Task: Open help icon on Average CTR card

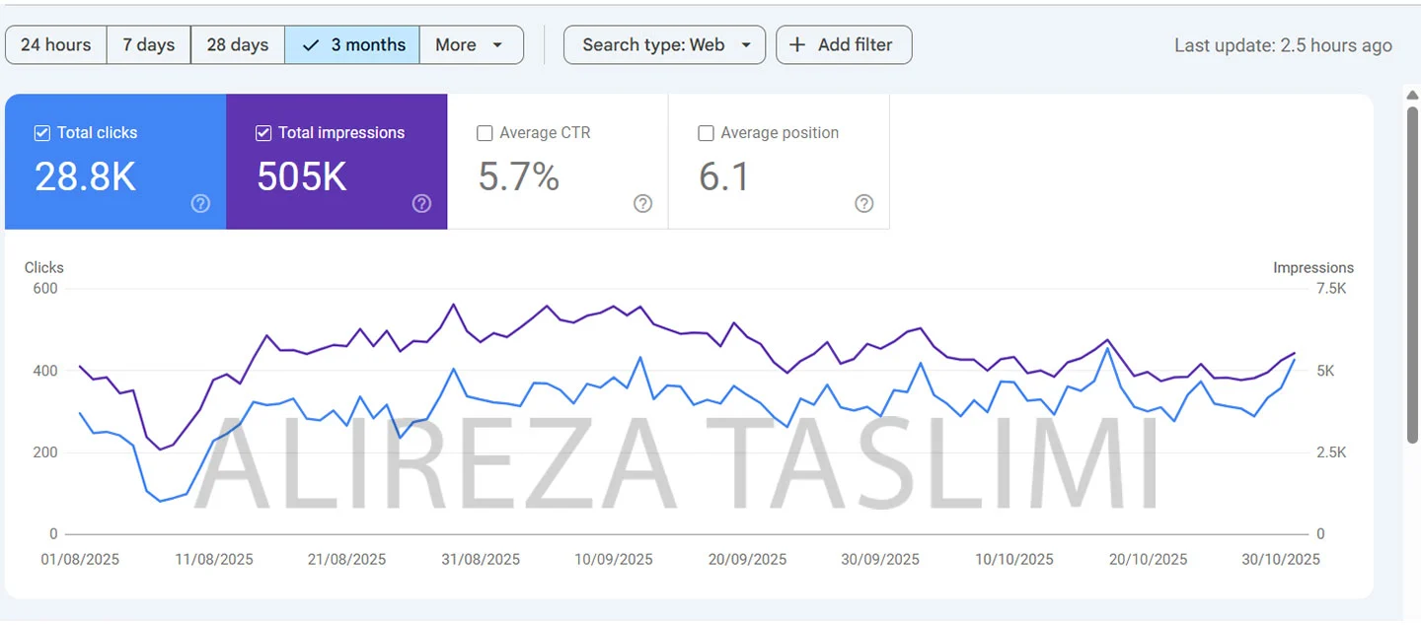Action: point(642,204)
